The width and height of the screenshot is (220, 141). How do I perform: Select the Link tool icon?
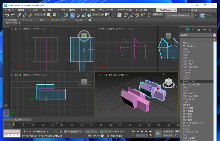point(19,15)
